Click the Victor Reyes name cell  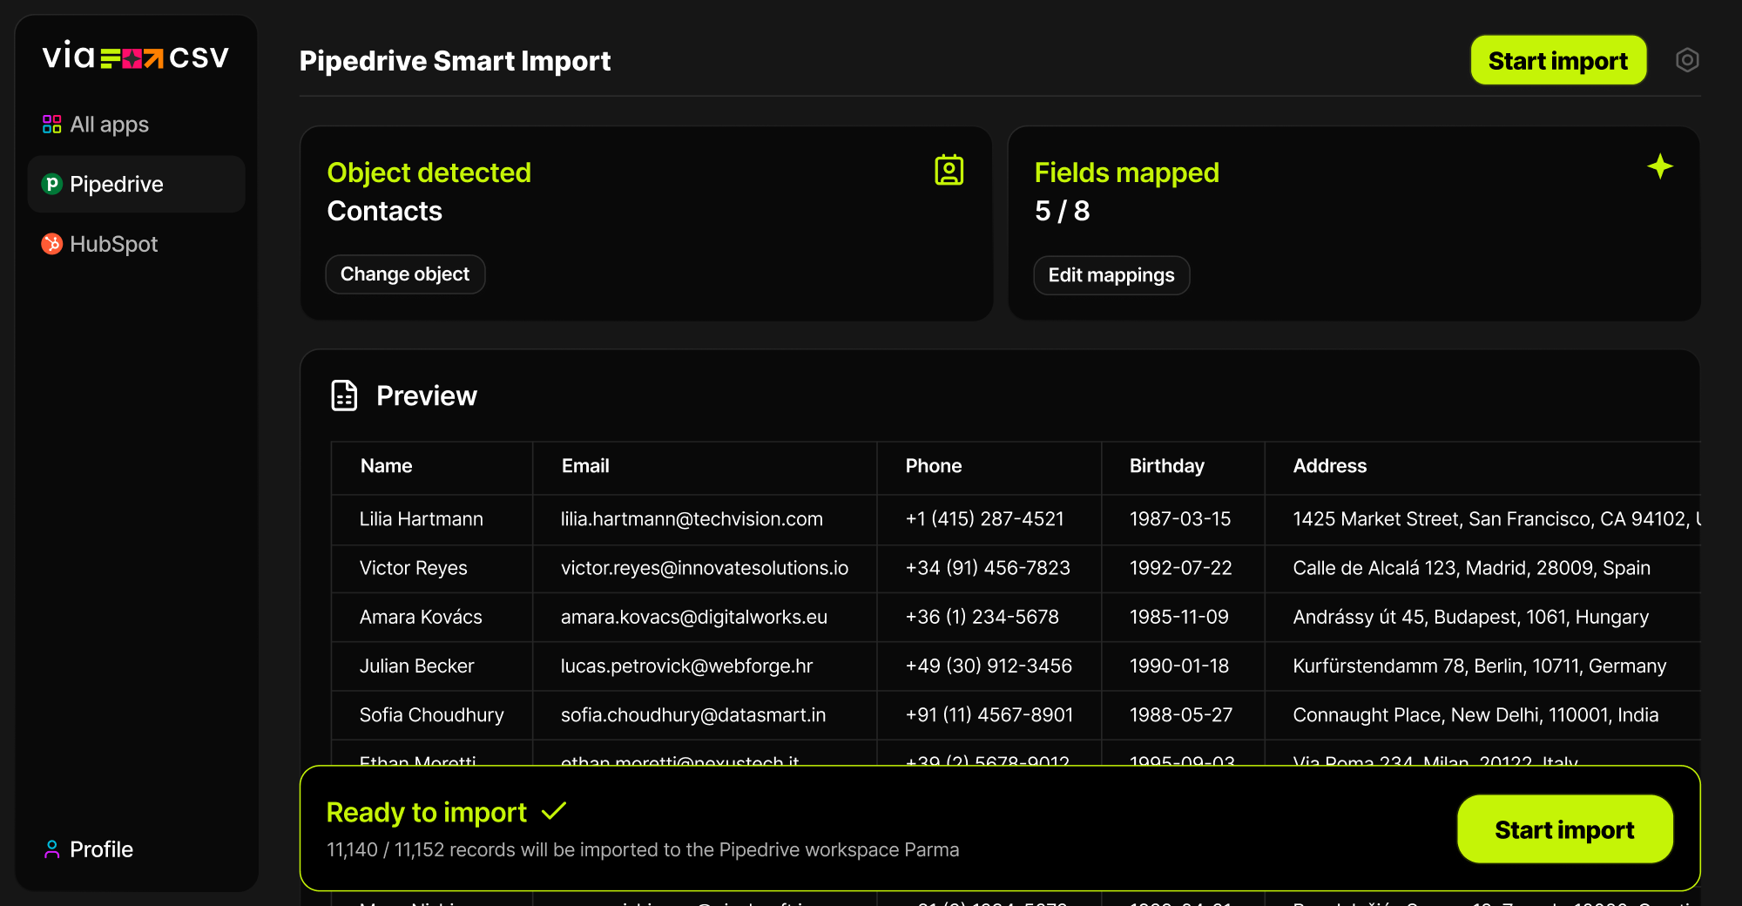click(432, 568)
